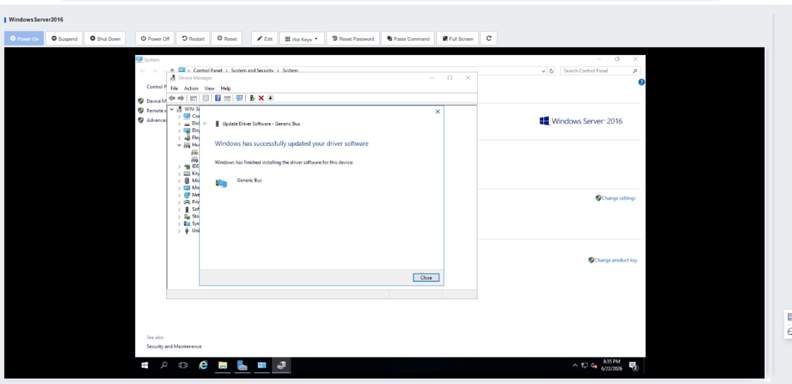
Task: Open the Help menu in Device Manager
Action: coord(226,88)
